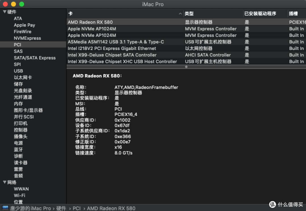Go to 唐少游的 iMac Pro in path bar
The image size is (306, 211).
30,208
